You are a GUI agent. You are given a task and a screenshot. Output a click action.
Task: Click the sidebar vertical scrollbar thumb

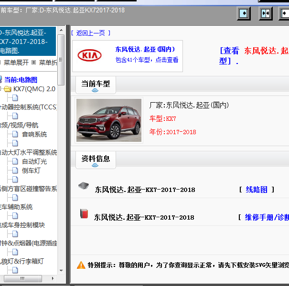tap(61, 60)
